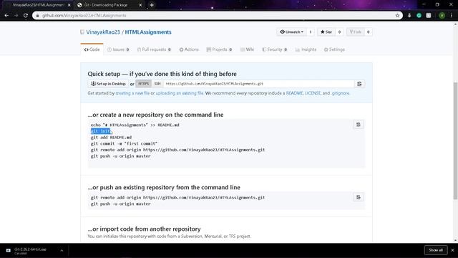Copy the quick setup clone URL
458x258 pixels.
tap(359, 84)
